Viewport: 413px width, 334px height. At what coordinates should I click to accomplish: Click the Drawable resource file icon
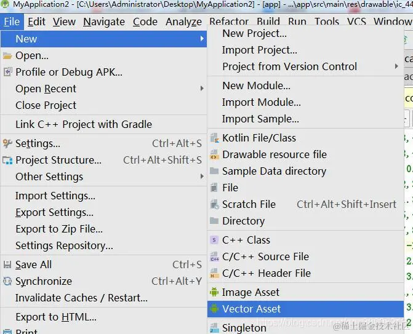pyautogui.click(x=214, y=154)
